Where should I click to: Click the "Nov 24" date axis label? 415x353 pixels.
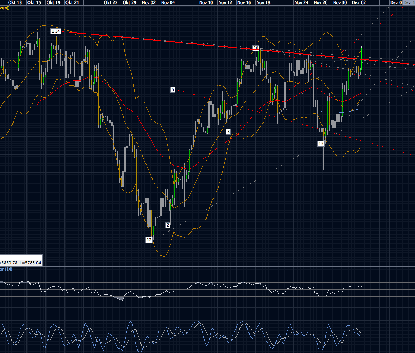[301, 2]
